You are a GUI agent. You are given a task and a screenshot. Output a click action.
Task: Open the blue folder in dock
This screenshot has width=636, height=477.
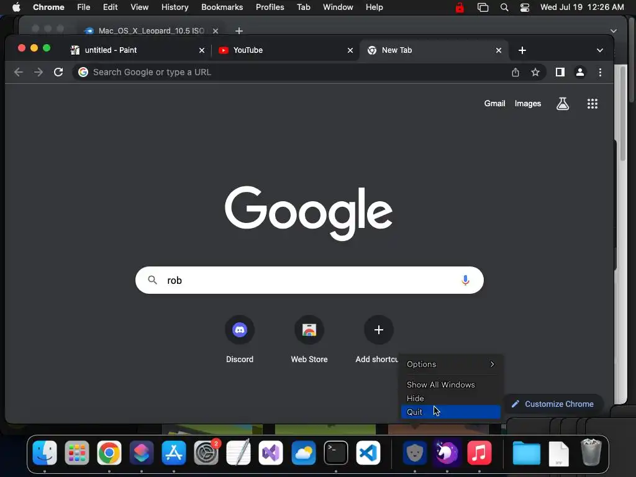pyautogui.click(x=526, y=453)
